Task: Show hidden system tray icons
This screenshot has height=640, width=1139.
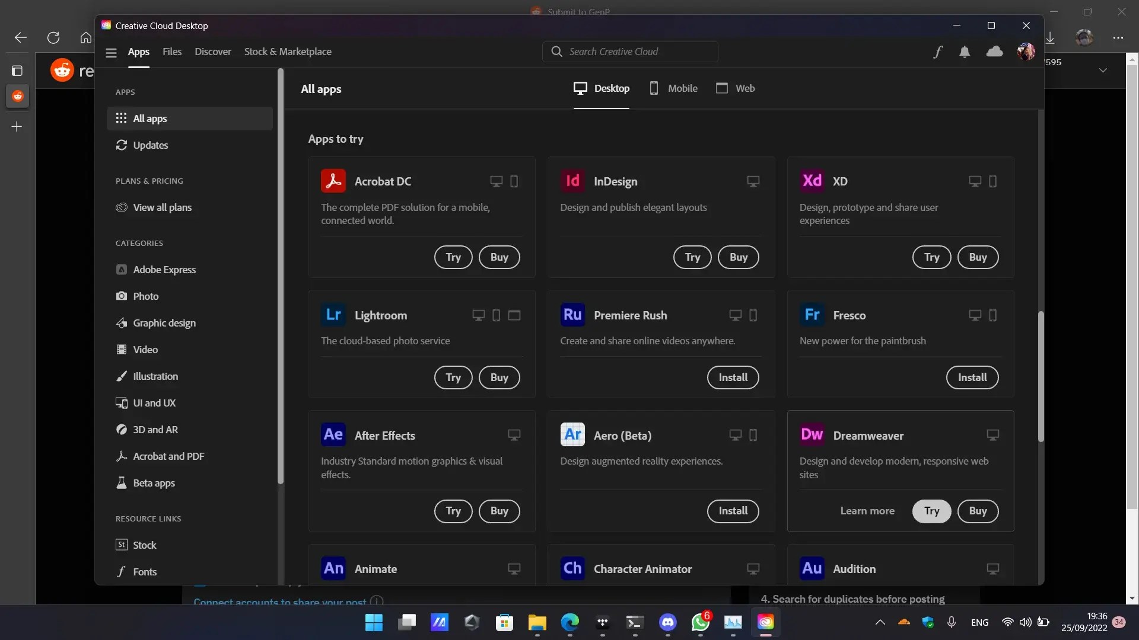Action: tap(880, 622)
